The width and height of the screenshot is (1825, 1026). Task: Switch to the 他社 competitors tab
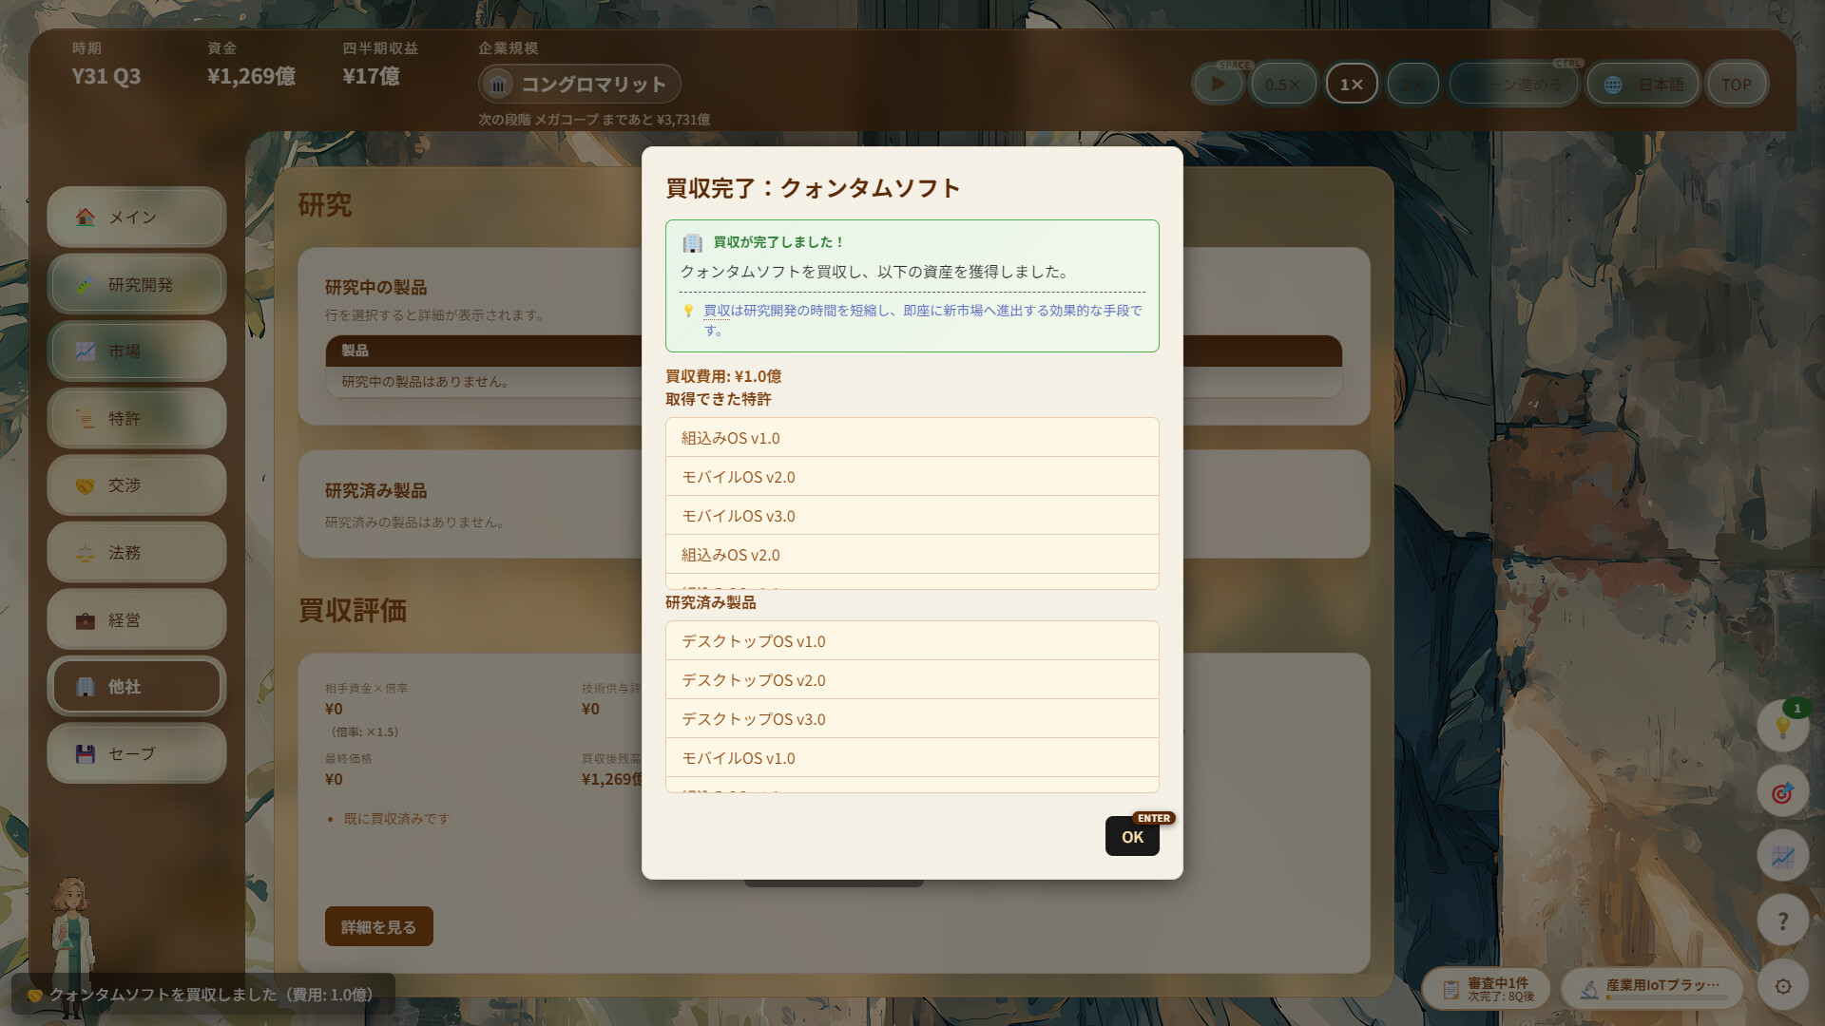click(137, 686)
